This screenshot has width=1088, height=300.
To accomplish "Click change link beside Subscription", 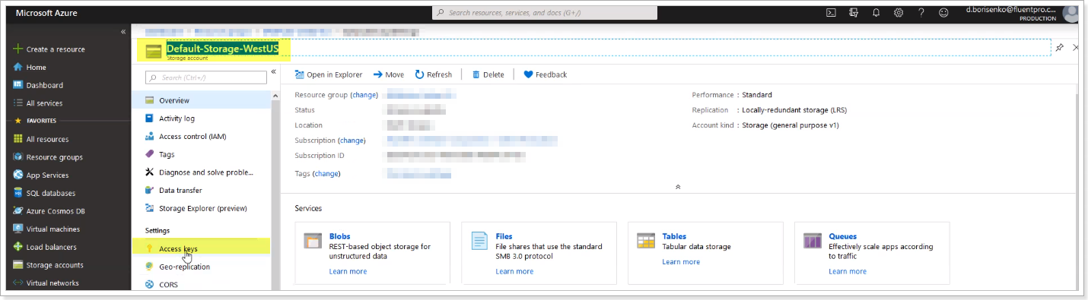I will point(351,141).
